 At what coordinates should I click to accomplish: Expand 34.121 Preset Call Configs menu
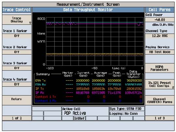160,84
